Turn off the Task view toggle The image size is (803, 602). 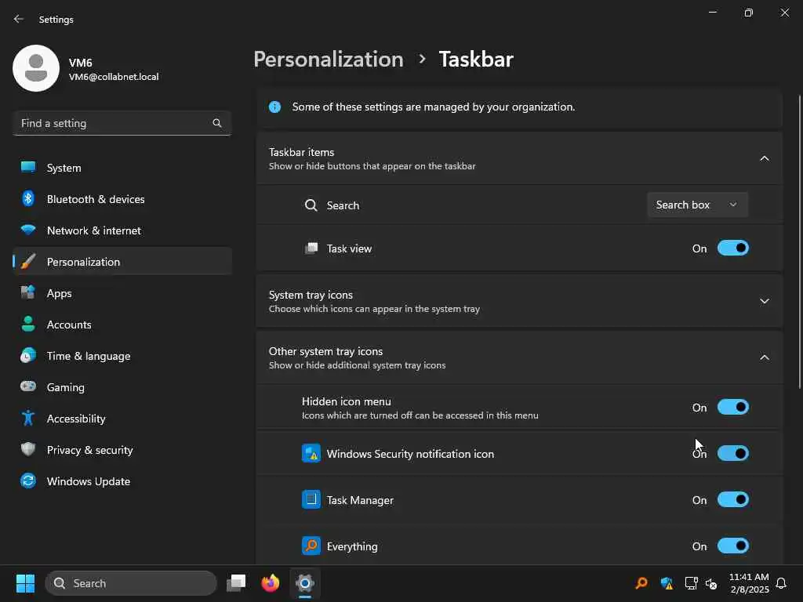click(732, 248)
